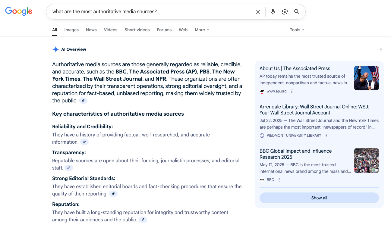Open the BBC Global Impact Research link

(295, 154)
